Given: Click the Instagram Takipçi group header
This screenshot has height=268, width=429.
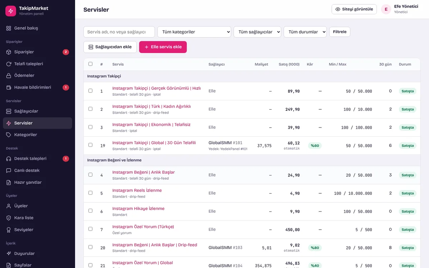Looking at the screenshot, I should point(252,76).
